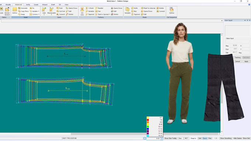Toggle Prec snap option
Viewport: 251px width, 141px height.
pos(210,138)
